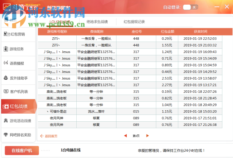This screenshot has width=233, height=159.
Task: Click amount 0.71元 in table
Action: [167, 59]
